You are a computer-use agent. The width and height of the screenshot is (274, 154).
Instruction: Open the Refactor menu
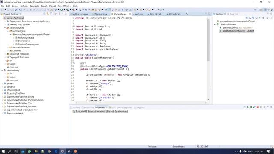click(x=24, y=6)
